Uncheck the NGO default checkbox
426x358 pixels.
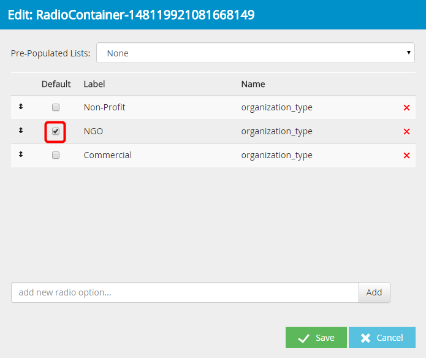56,131
